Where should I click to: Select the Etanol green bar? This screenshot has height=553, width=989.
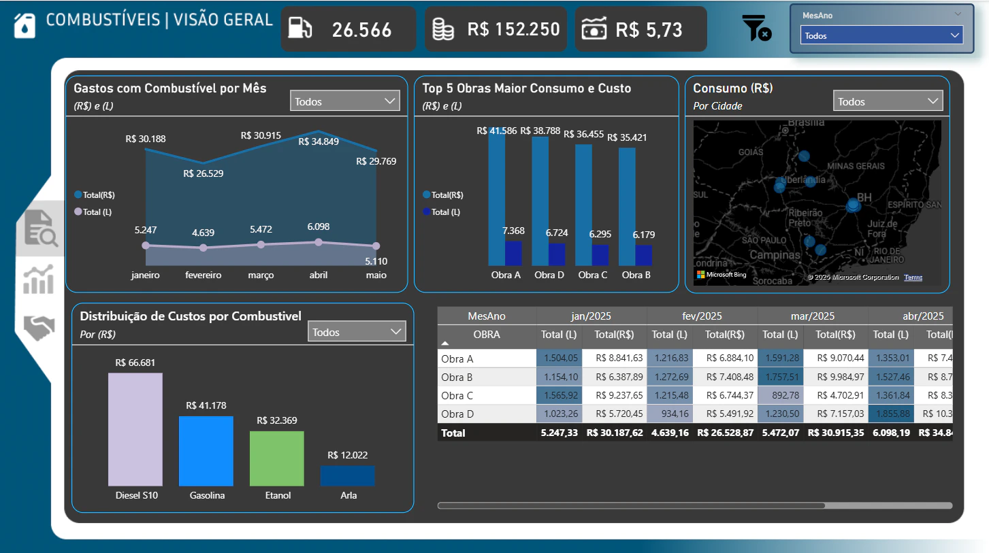tap(277, 458)
